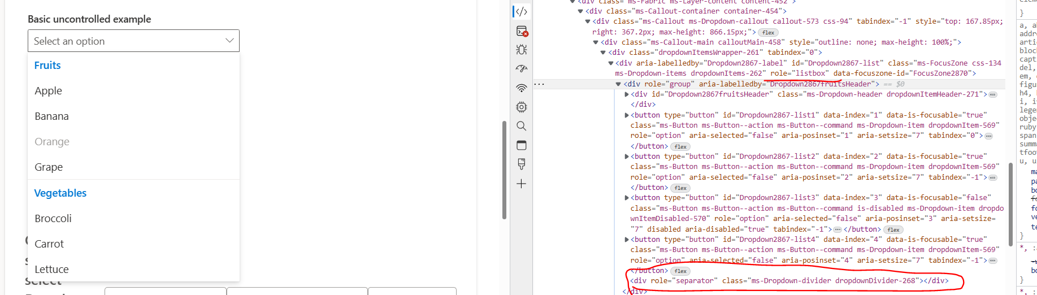Collapse the Dropdown2867-list listbox node
1037x295 pixels.
[611, 63]
